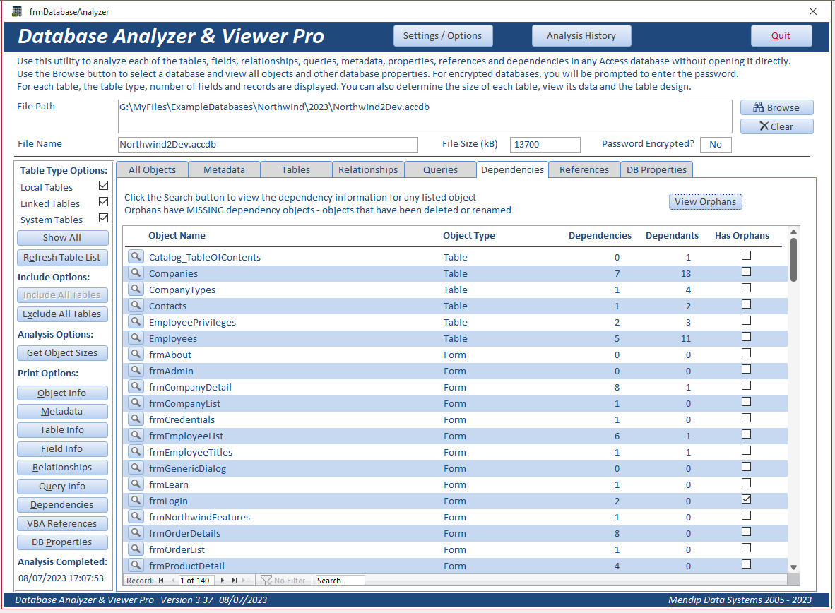The width and height of the screenshot is (835, 613).
Task: Click Refresh Table List button
Action: click(62, 258)
